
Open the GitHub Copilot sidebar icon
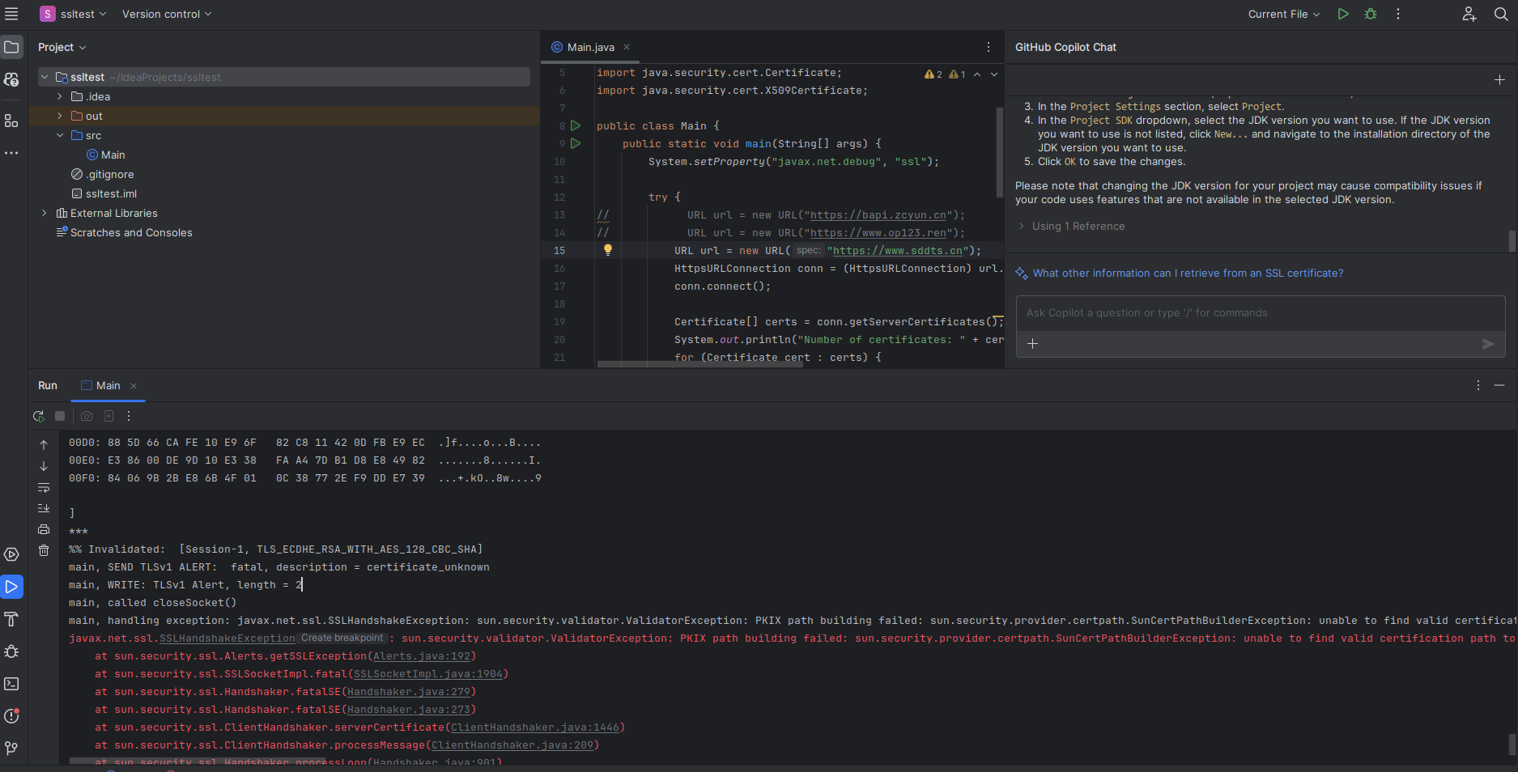tap(11, 79)
